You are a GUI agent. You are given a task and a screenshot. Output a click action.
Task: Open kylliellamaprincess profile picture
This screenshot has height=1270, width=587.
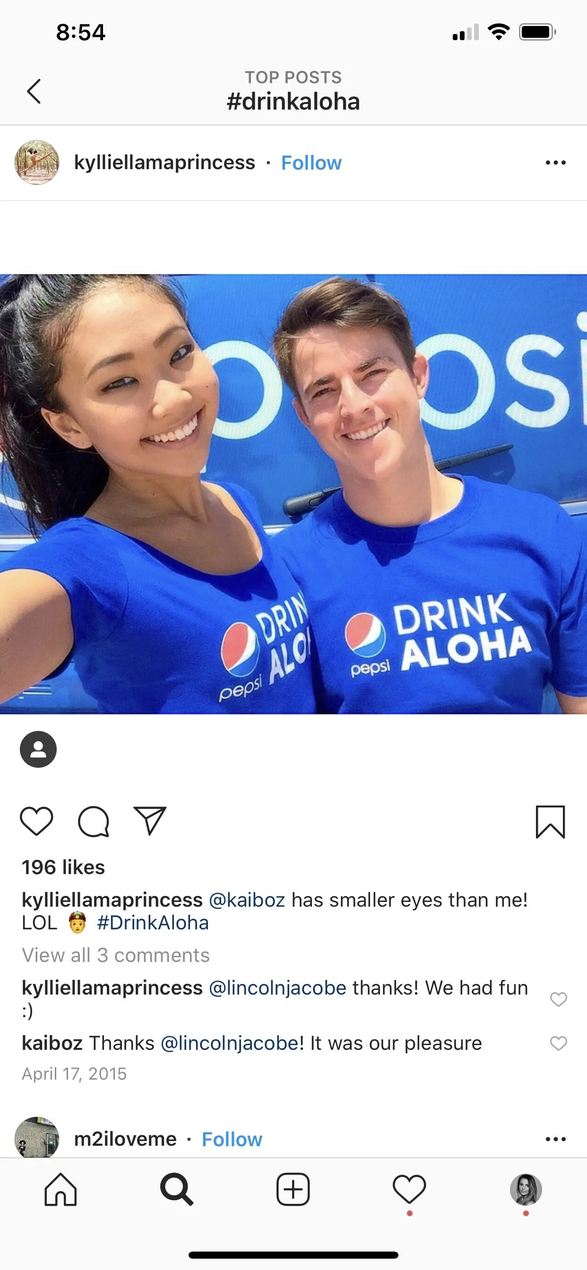pyautogui.click(x=37, y=163)
